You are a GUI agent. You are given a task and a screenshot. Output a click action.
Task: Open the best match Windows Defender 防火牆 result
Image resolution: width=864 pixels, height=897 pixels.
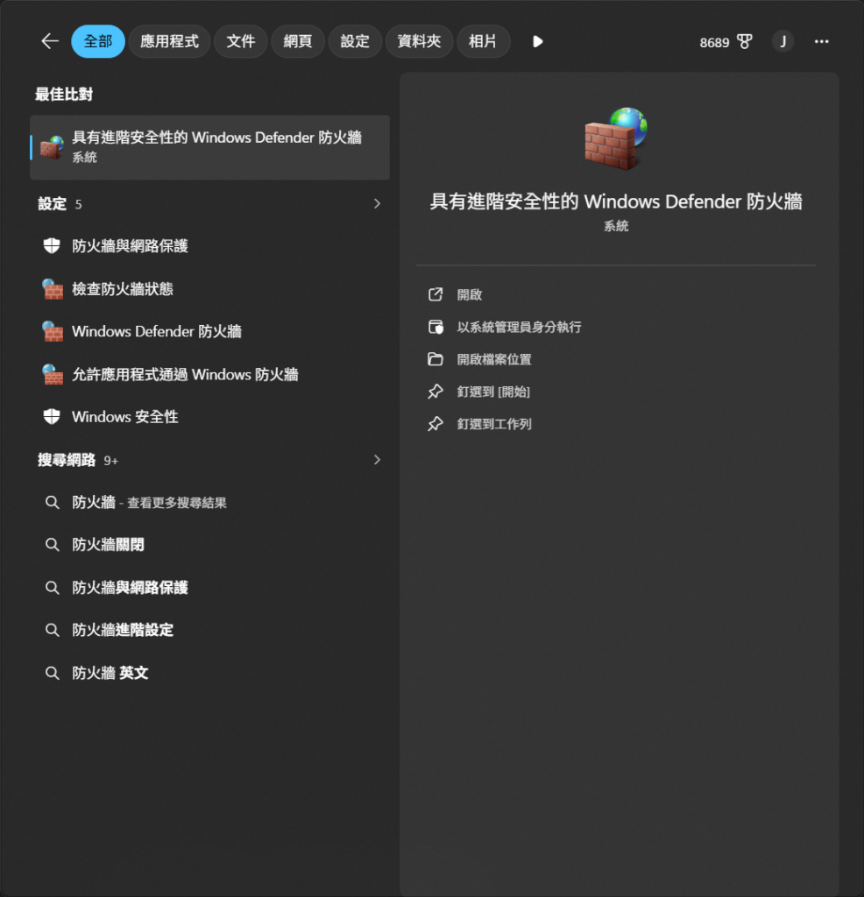[x=209, y=147]
